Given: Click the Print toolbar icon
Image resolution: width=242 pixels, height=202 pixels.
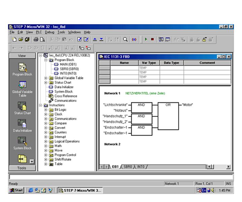Looking at the screenshot, I should (36, 39).
